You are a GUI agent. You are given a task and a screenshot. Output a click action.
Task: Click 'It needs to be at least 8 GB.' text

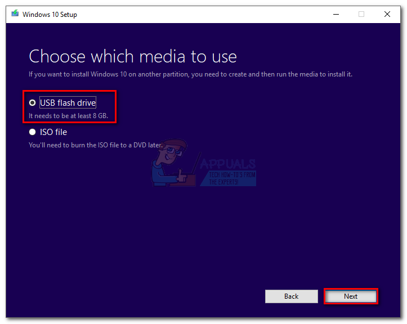[x=68, y=116]
